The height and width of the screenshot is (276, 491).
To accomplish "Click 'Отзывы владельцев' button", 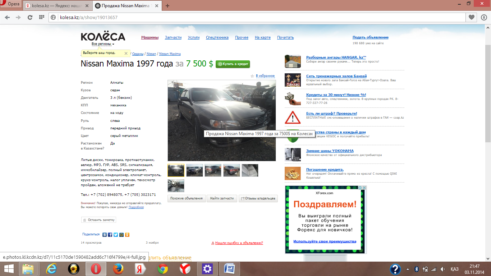I will tap(258, 198).
